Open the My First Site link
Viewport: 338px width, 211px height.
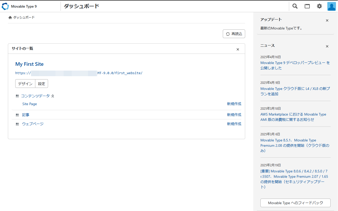[x=30, y=64]
